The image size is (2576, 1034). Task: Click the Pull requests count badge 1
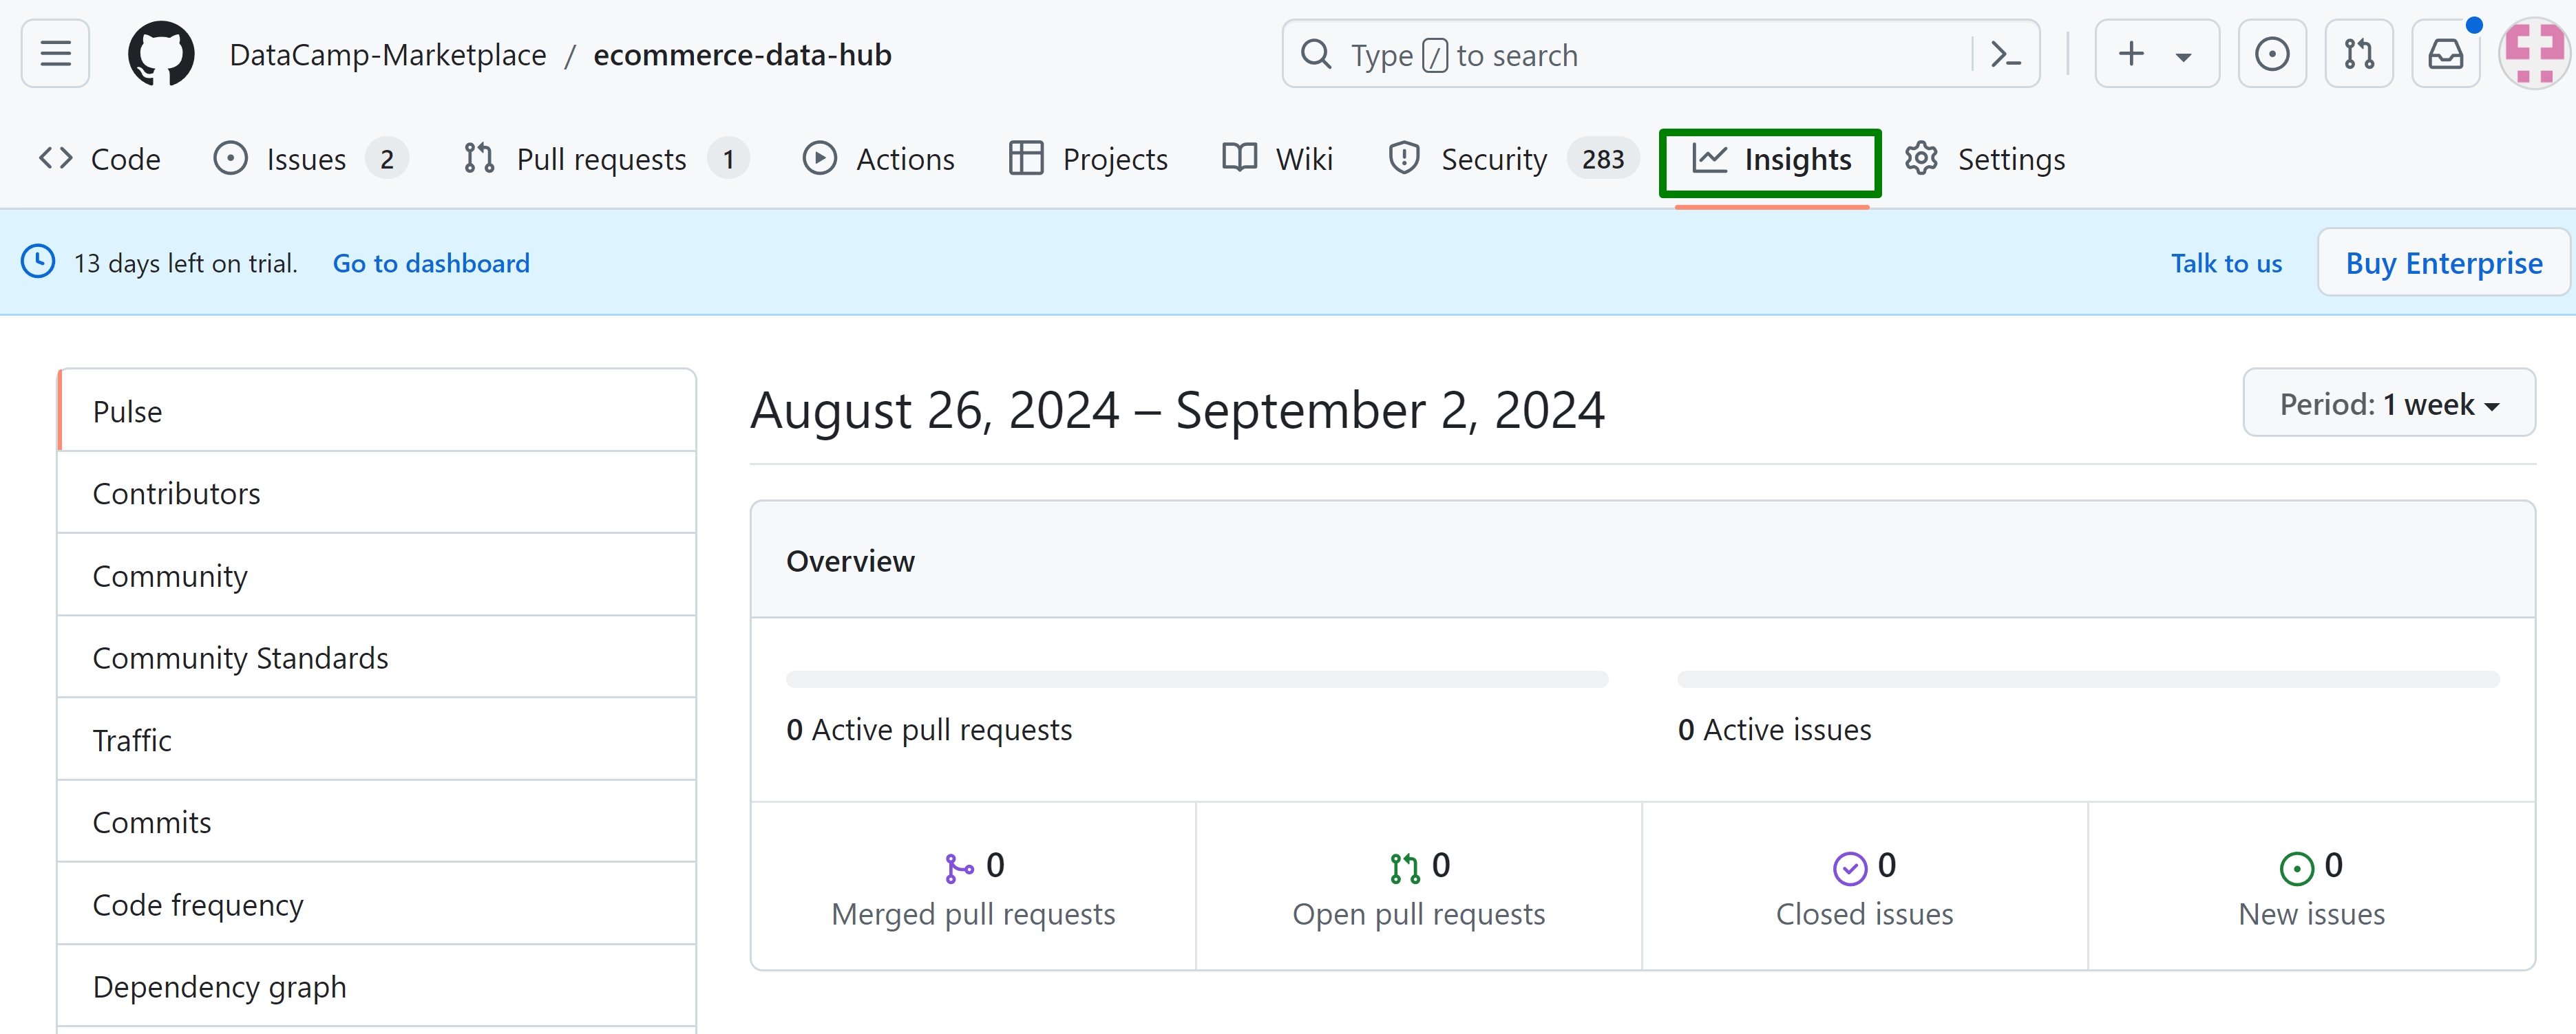729,159
